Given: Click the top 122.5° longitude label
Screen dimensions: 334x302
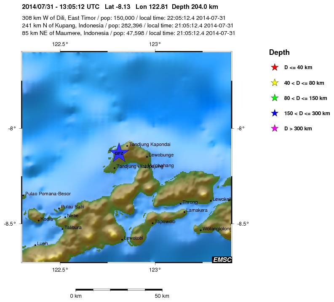Looking at the screenshot, I should (x=60, y=44).
